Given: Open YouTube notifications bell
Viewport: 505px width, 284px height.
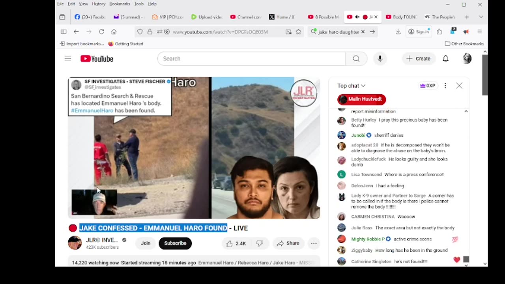Looking at the screenshot, I should tap(445, 59).
